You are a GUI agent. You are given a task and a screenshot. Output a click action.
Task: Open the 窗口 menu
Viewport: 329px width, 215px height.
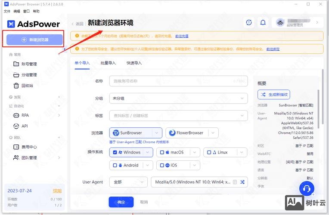pyautogui.click(x=26, y=11)
